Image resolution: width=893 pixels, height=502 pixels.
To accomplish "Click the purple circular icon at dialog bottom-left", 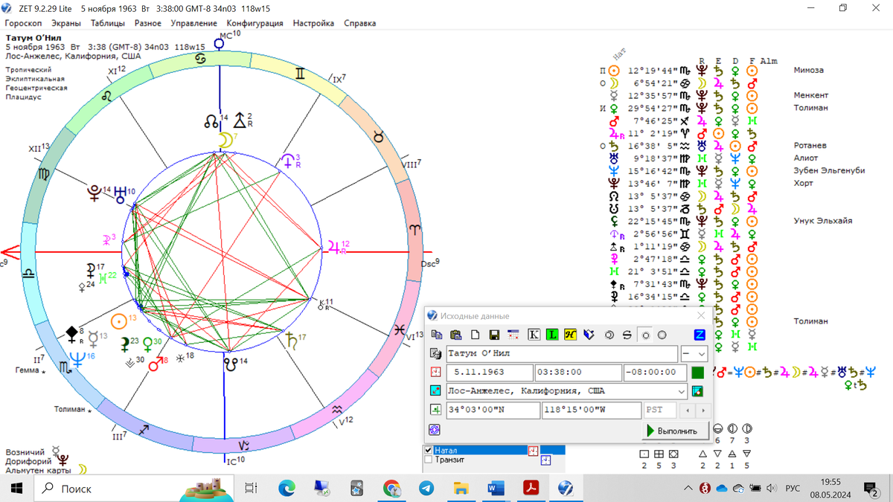I will tap(435, 430).
